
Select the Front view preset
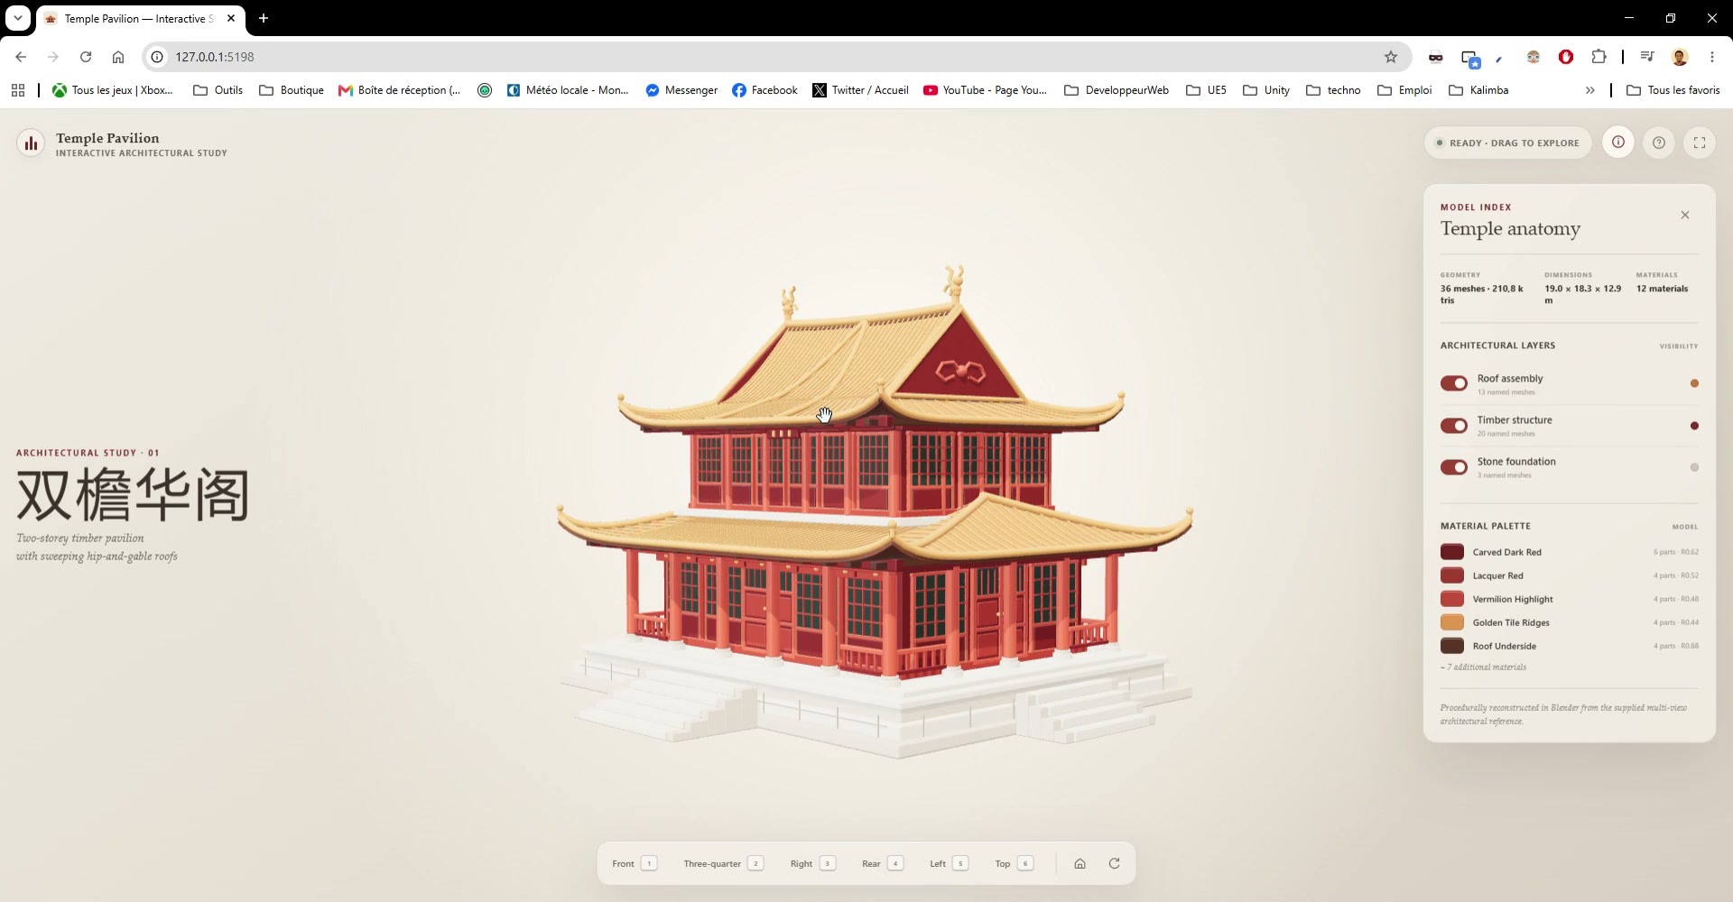[635, 863]
